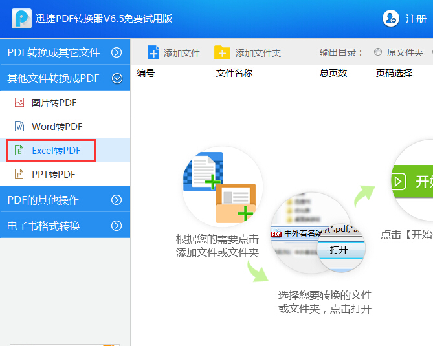Viewport: 433px width, 346px height.
Task: Click the Word document icon
Action: click(19, 126)
